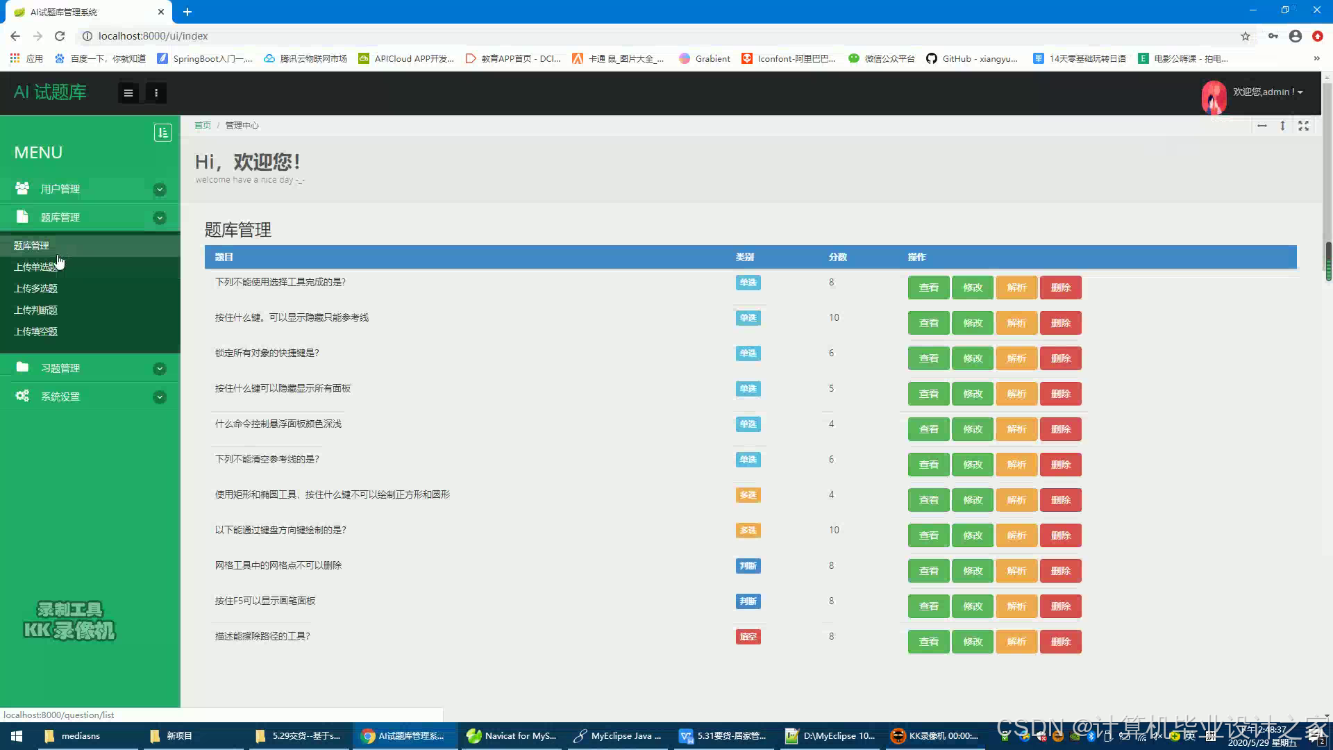Click the admin avatar picture
This screenshot has height=750, width=1333.
pos(1214,97)
